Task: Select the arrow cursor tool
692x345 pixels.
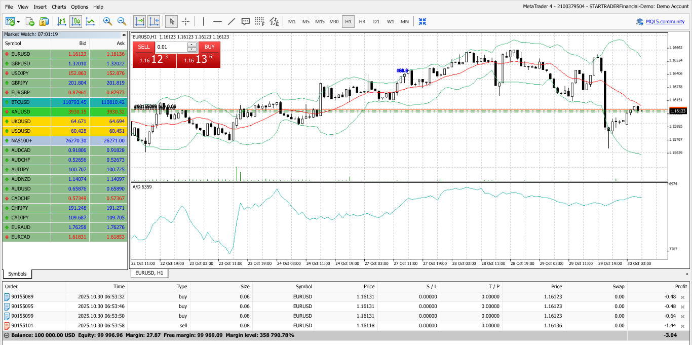Action: (x=172, y=21)
